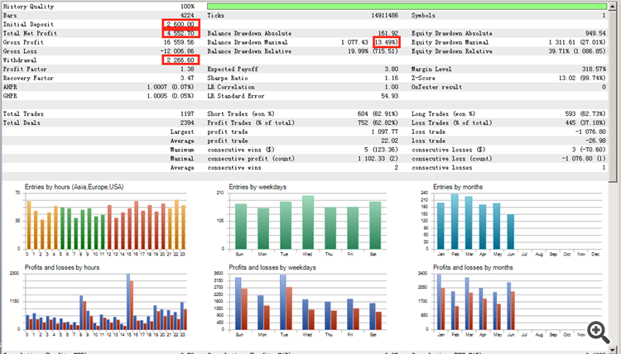Click the Symbols label
This screenshot has width=621, height=354.
click(x=423, y=16)
